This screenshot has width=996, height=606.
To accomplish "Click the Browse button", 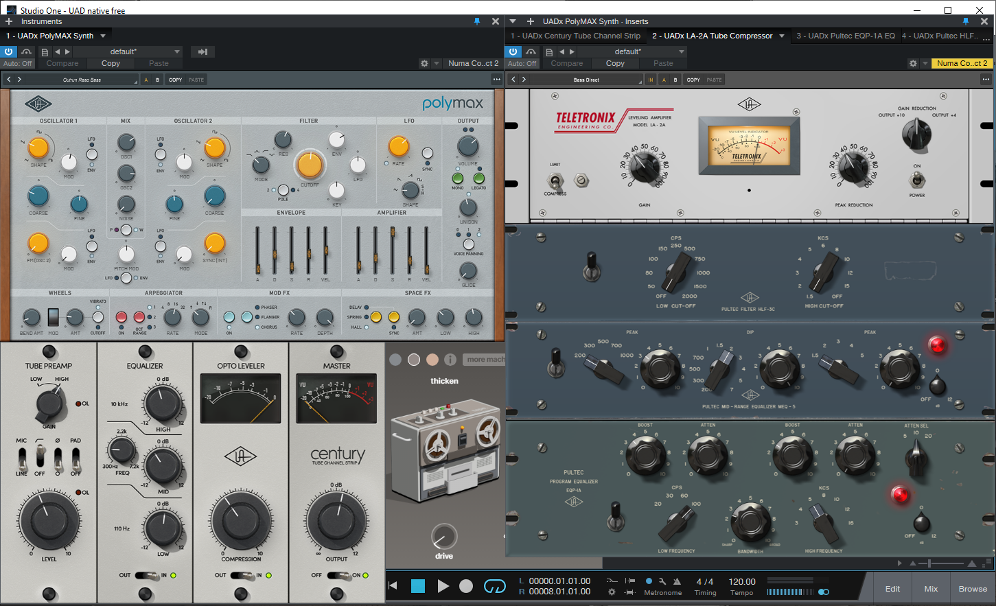I will click(x=973, y=589).
